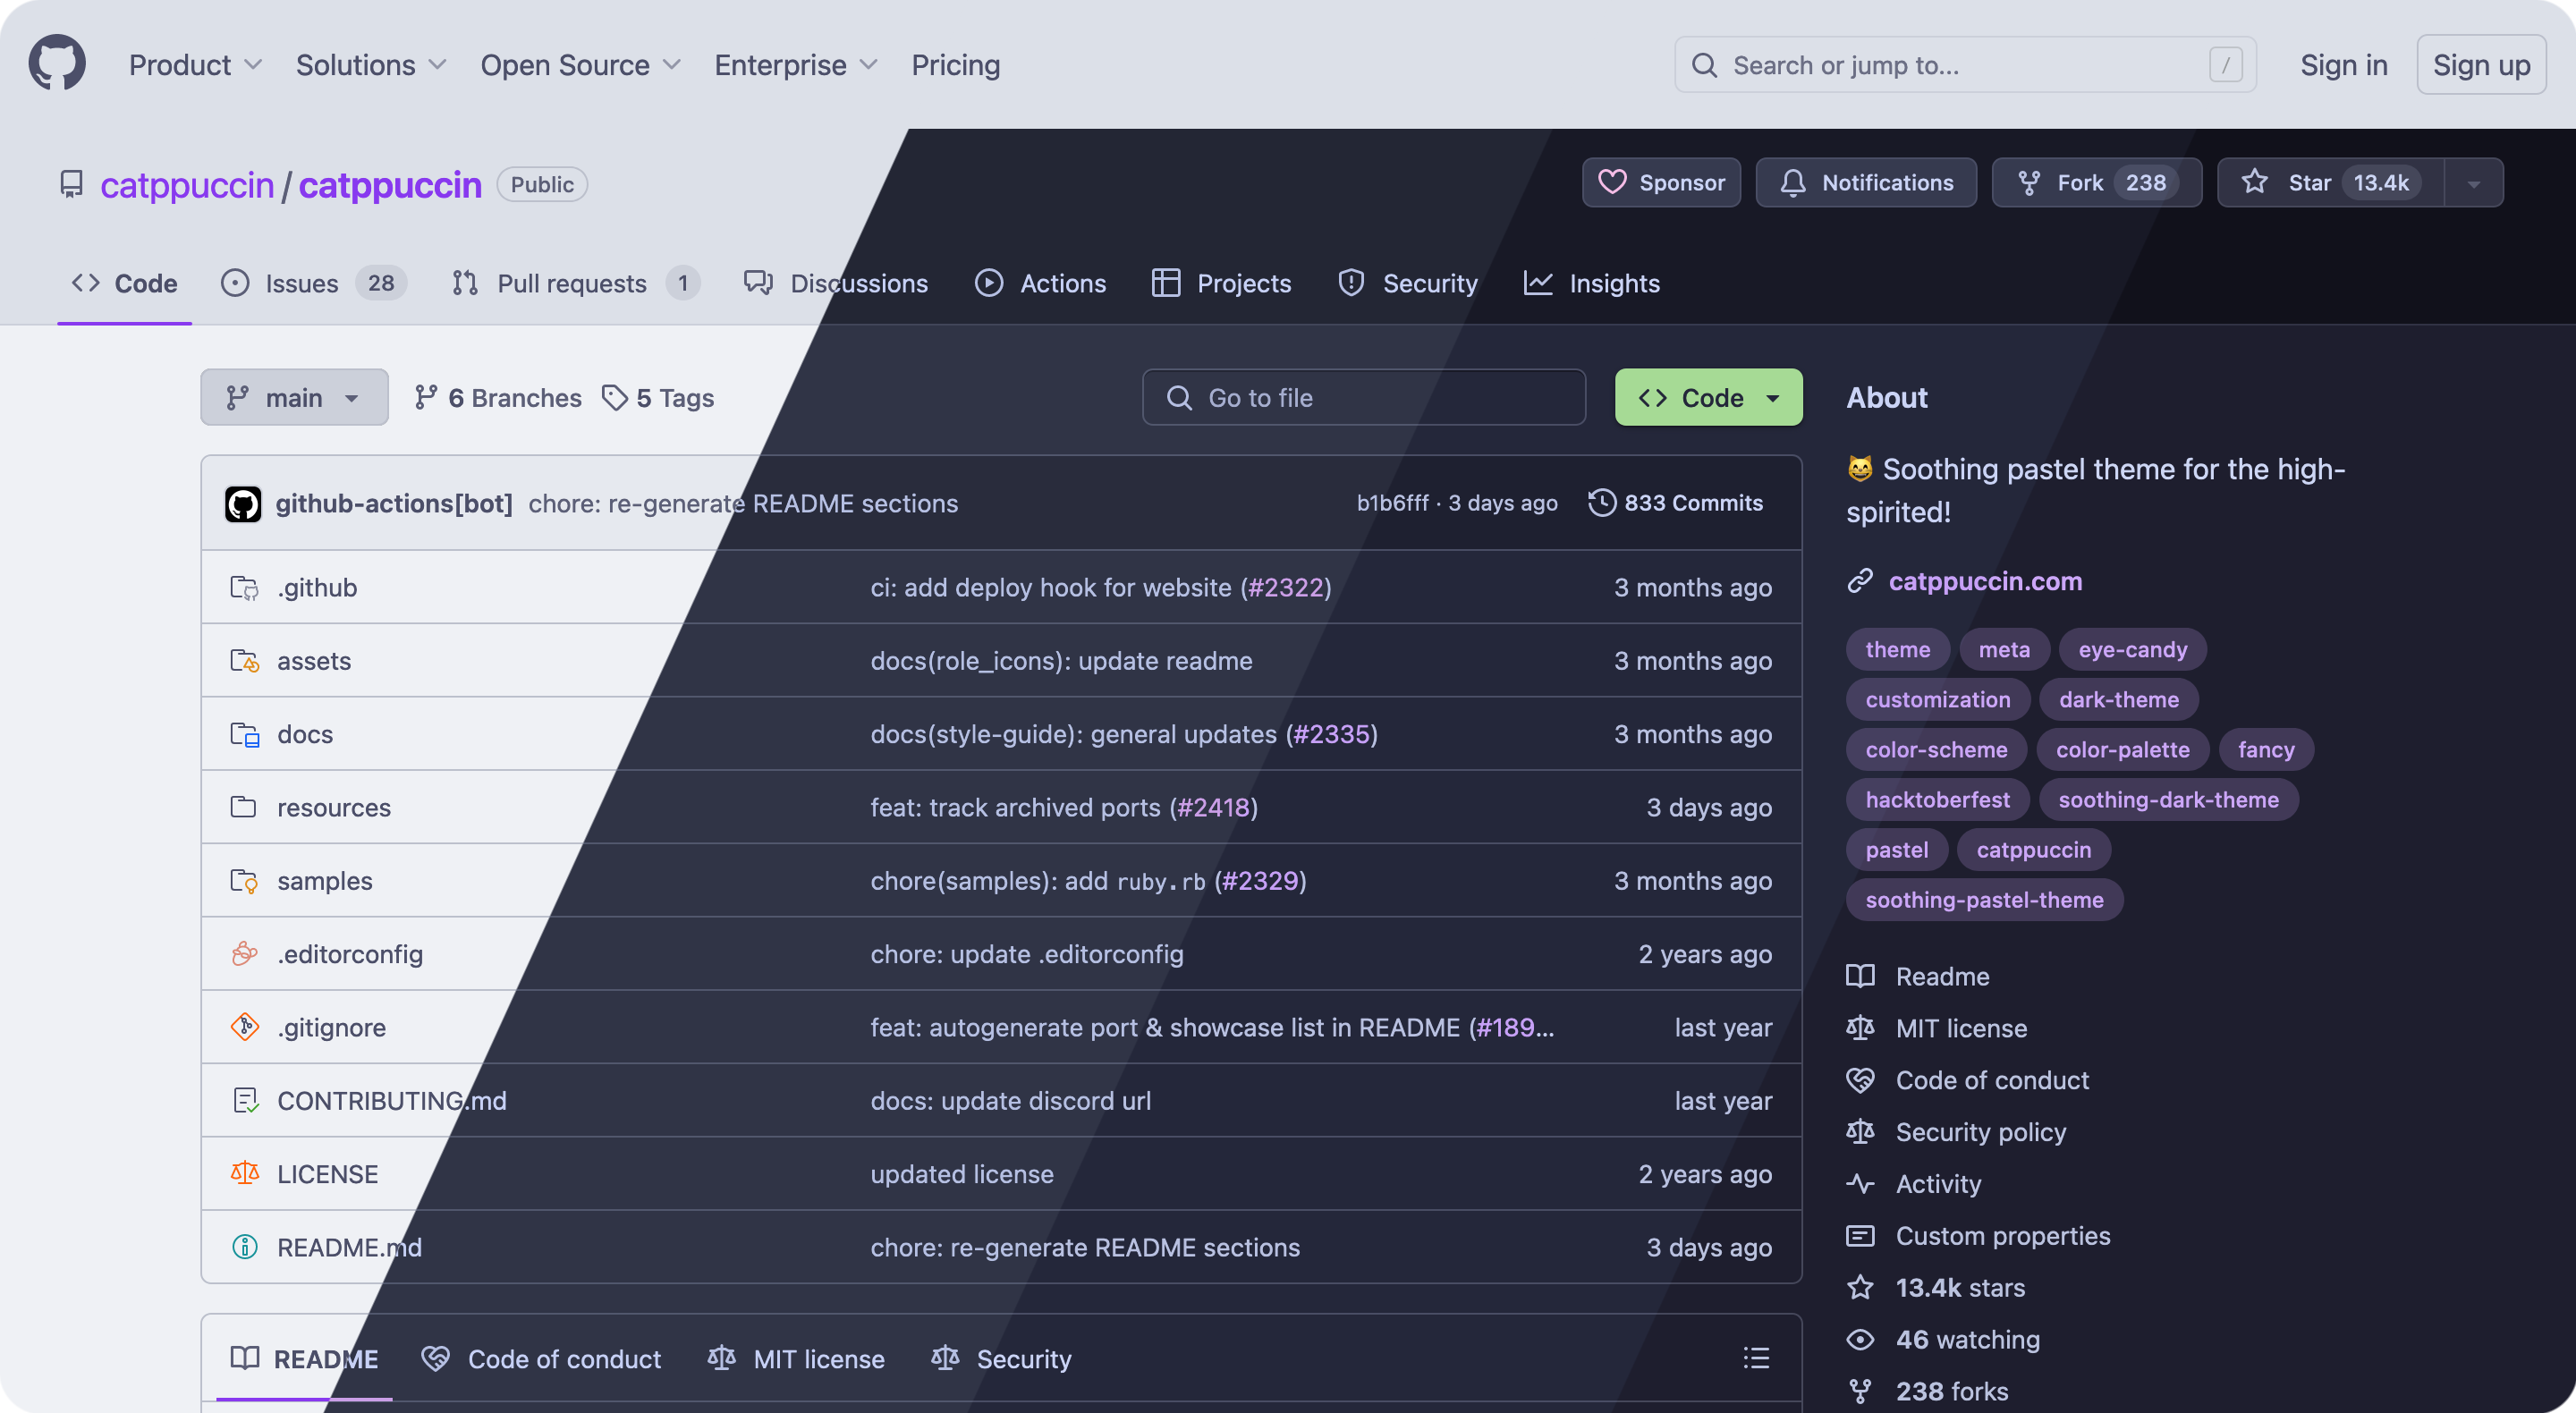Screen dimensions: 2576x1413
Task: Expand the star lists dropdown arrow
Action: [2474, 184]
